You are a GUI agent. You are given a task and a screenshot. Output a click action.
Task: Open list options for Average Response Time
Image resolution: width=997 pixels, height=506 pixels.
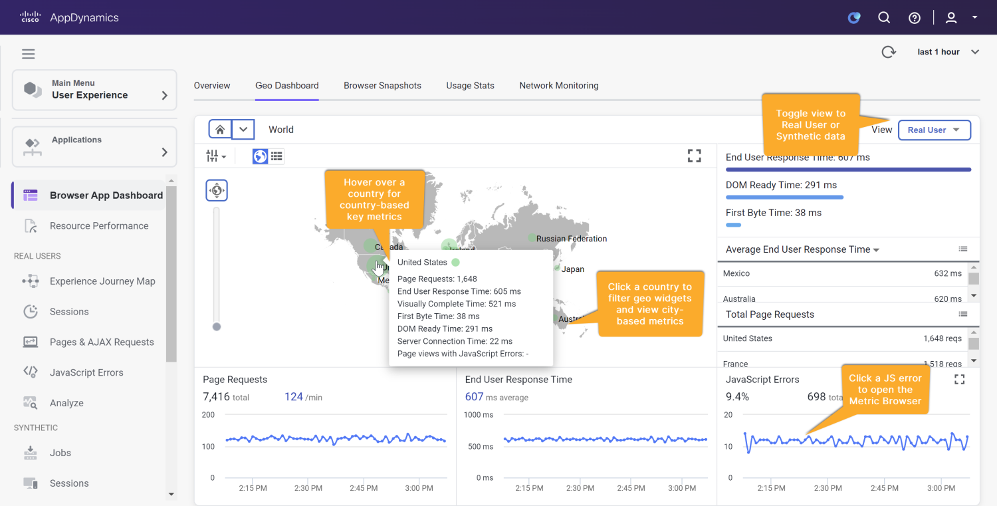click(963, 249)
